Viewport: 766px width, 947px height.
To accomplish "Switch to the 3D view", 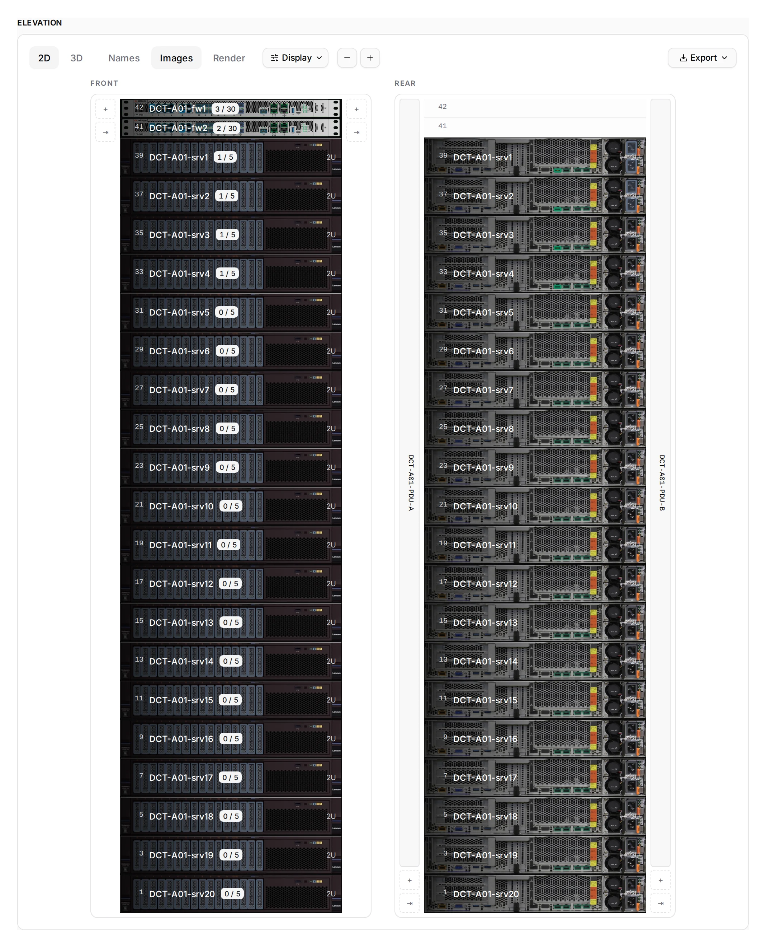I will [76, 58].
